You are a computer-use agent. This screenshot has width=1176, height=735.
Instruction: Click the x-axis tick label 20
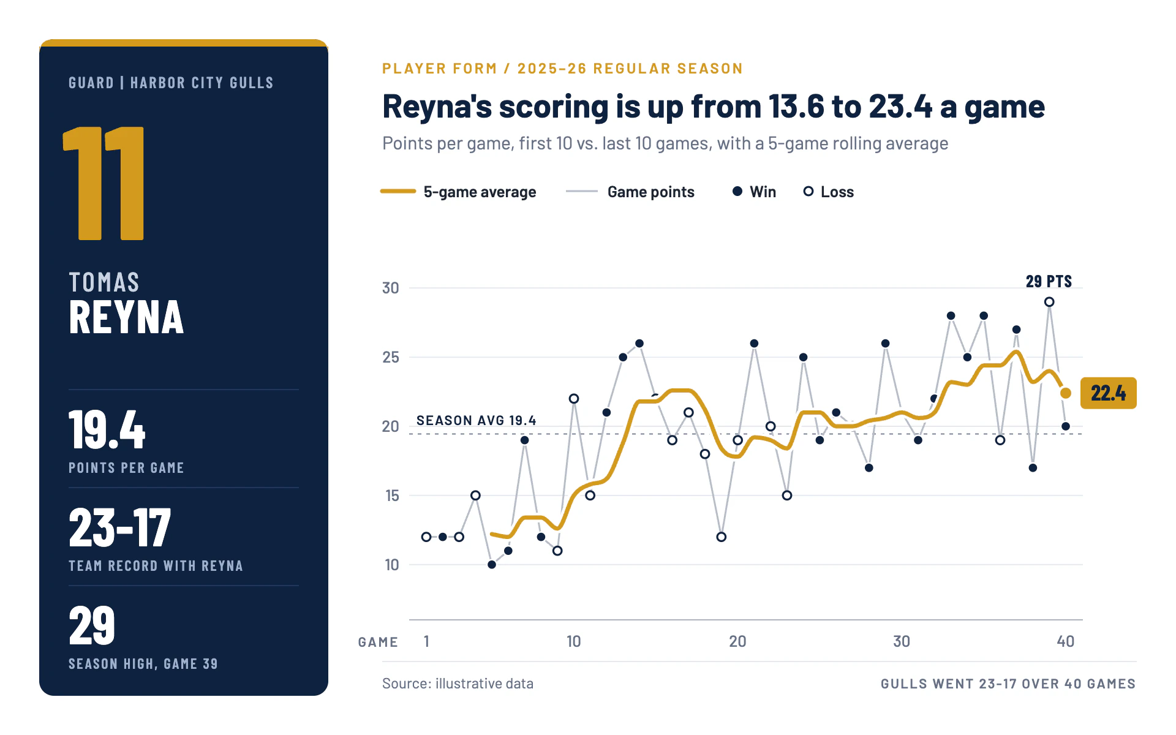737,641
